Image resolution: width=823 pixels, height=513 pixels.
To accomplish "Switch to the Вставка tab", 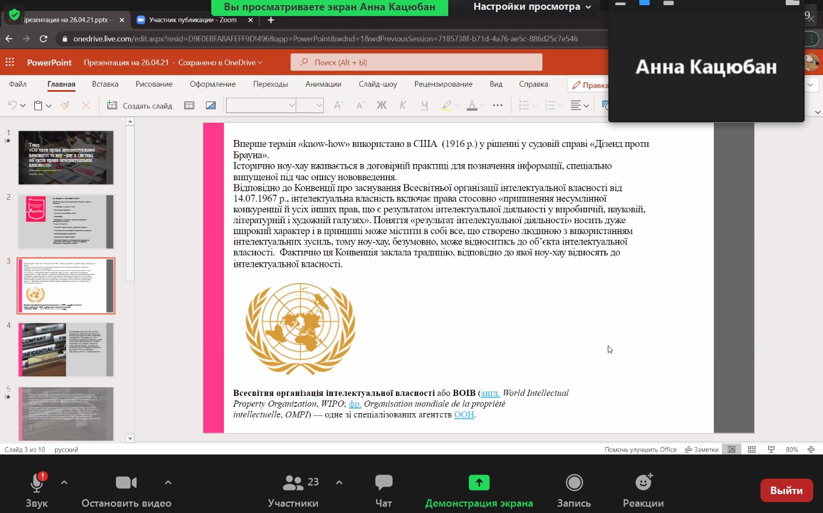I will tap(105, 84).
